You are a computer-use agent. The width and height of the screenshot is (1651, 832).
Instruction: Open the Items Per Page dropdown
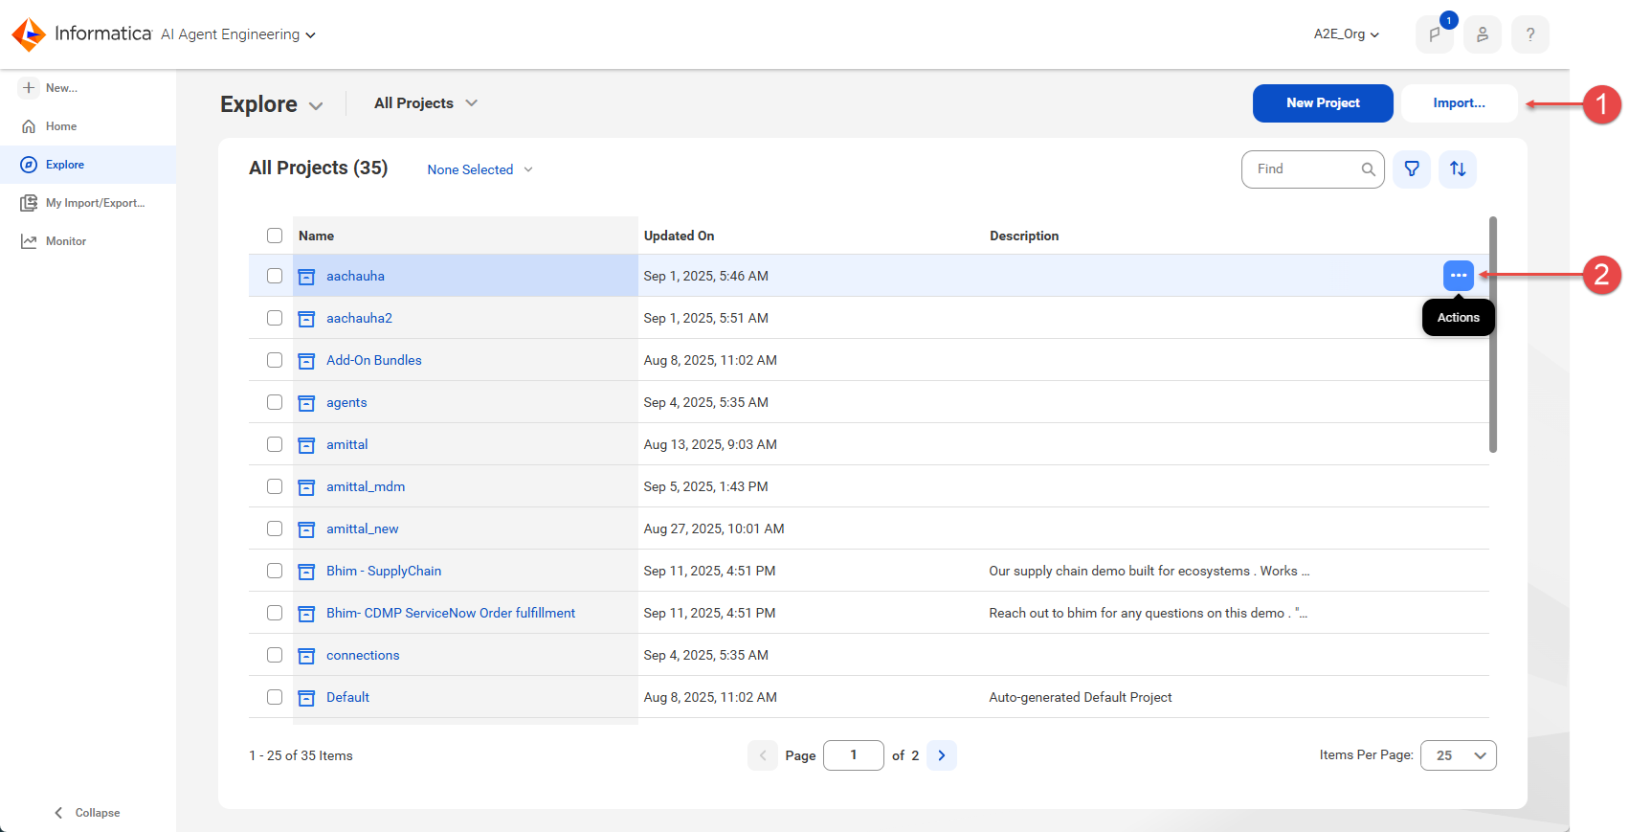[1459, 755]
